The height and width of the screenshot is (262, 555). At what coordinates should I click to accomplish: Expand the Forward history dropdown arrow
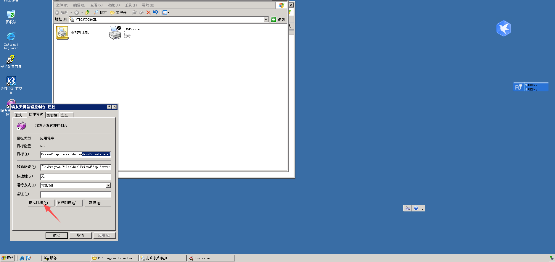[82, 12]
